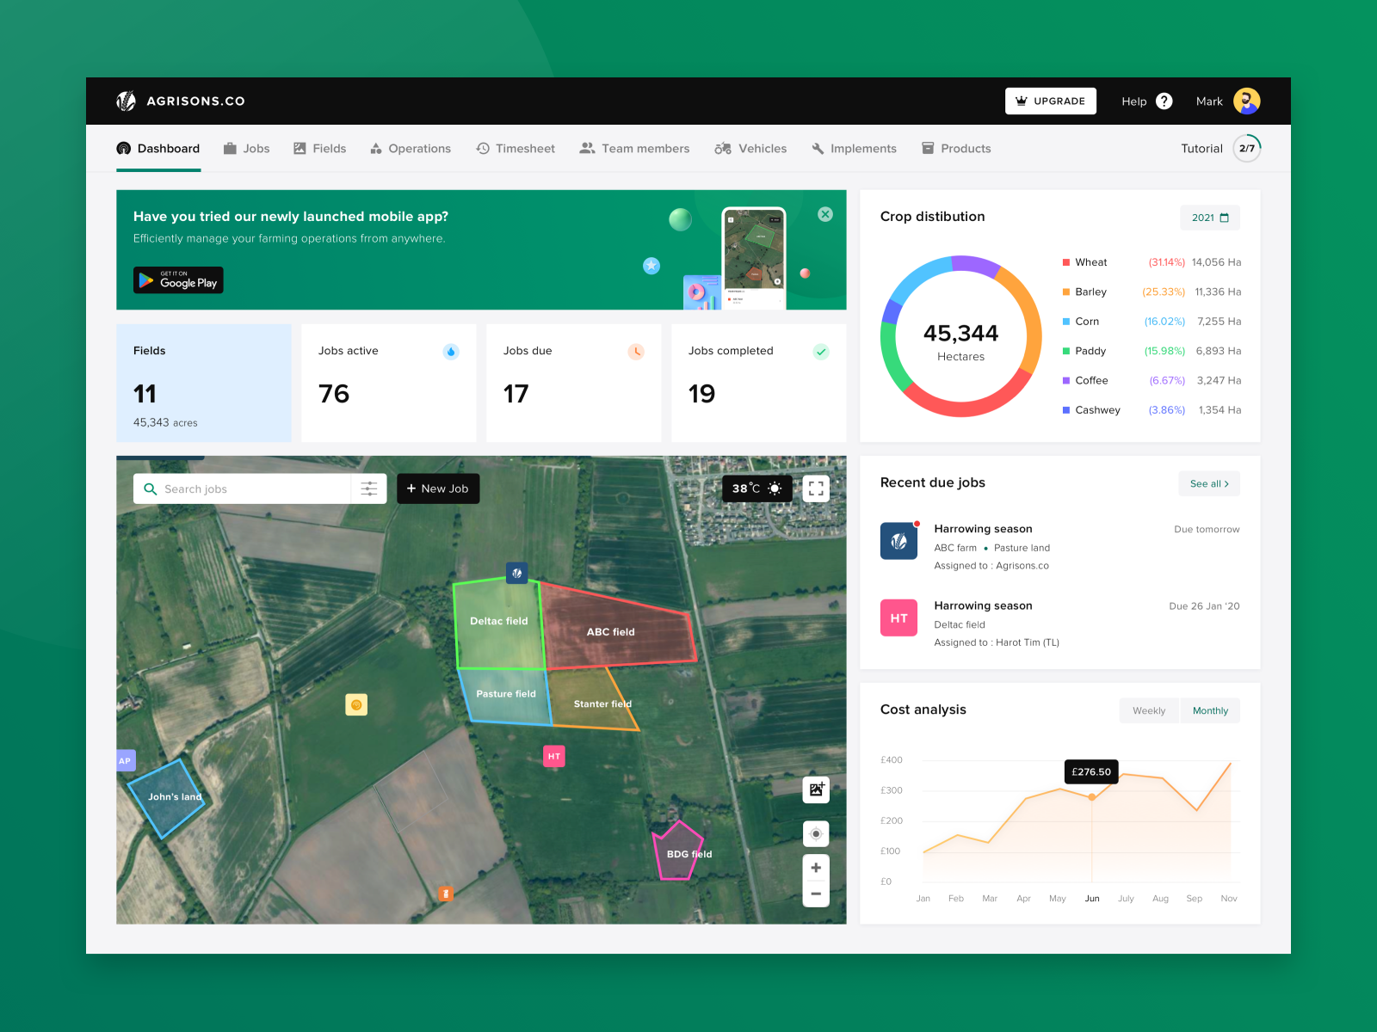
Task: Click the HT marker on the map
Action: 553,756
